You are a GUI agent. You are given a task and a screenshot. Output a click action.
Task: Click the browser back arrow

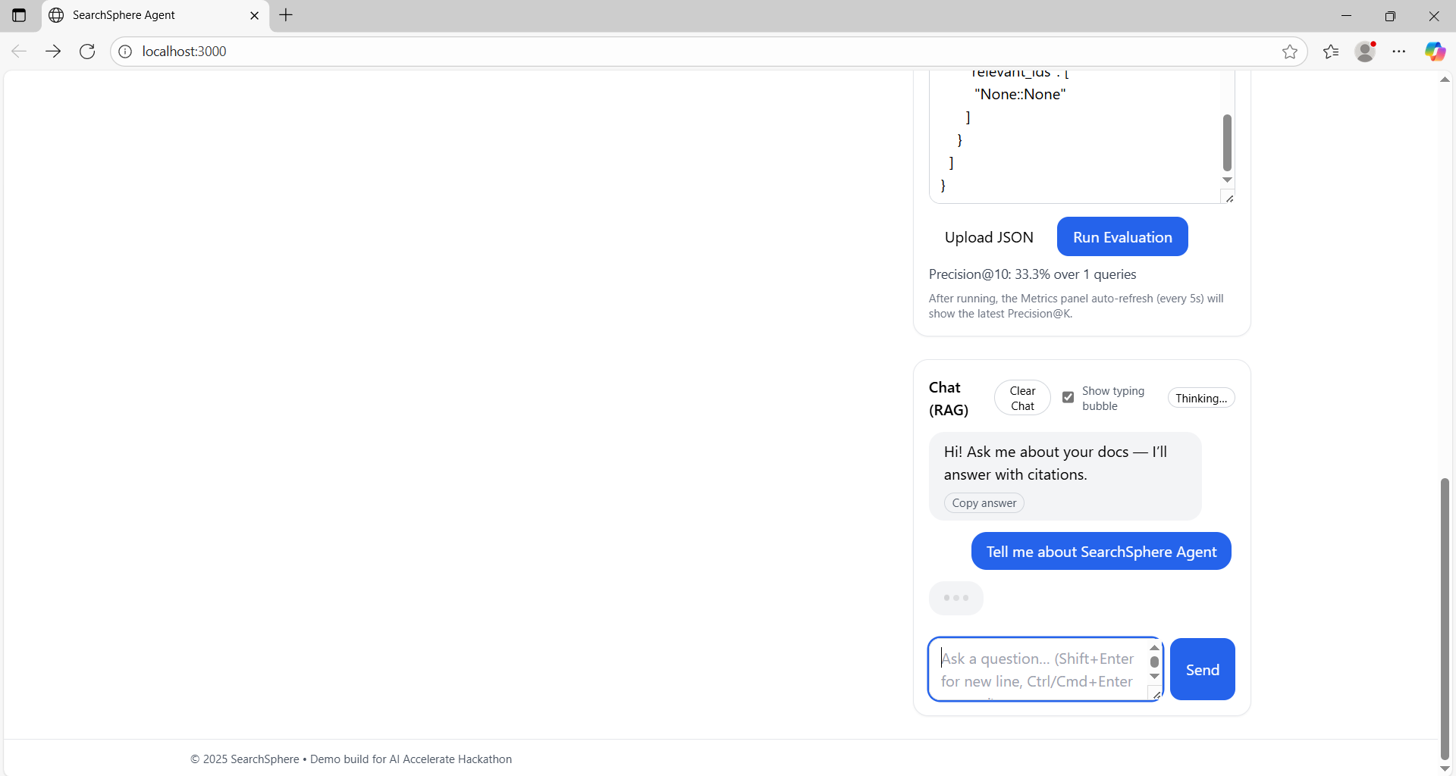[19, 52]
